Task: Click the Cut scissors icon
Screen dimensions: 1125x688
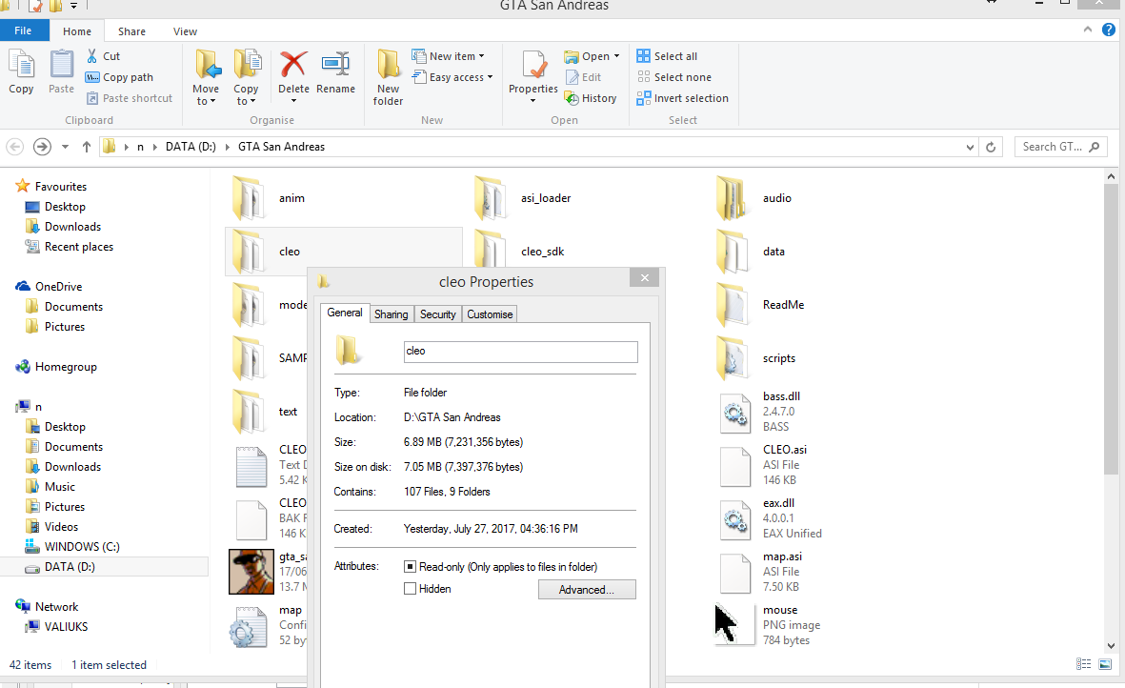Action: click(91, 56)
